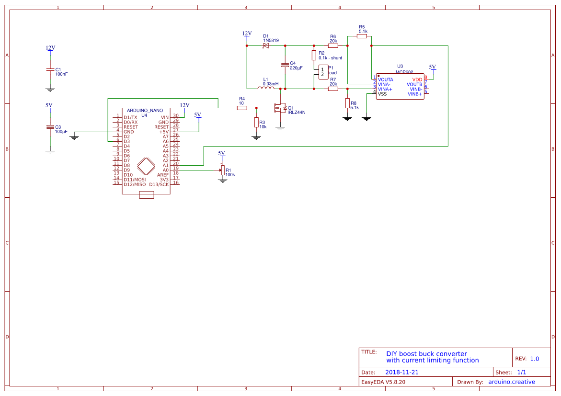561x396 pixels.
Task: Select the R1 100k potentiometer symbol
Action: tap(223, 170)
